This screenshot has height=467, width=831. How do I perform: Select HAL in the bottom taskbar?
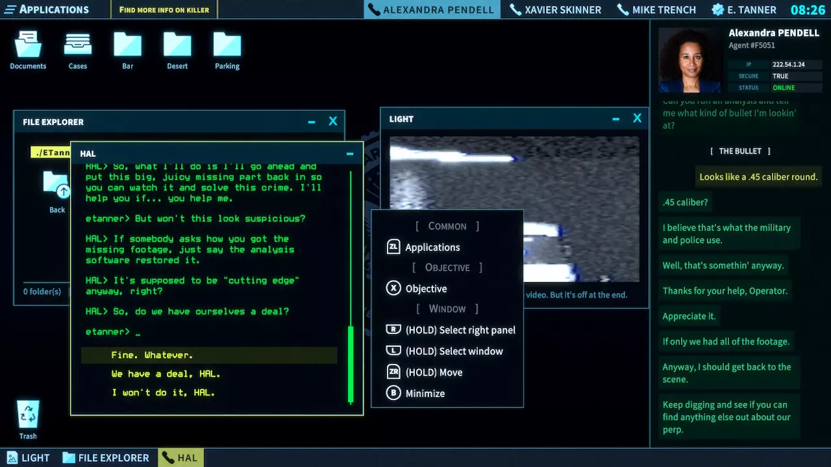tap(180, 457)
